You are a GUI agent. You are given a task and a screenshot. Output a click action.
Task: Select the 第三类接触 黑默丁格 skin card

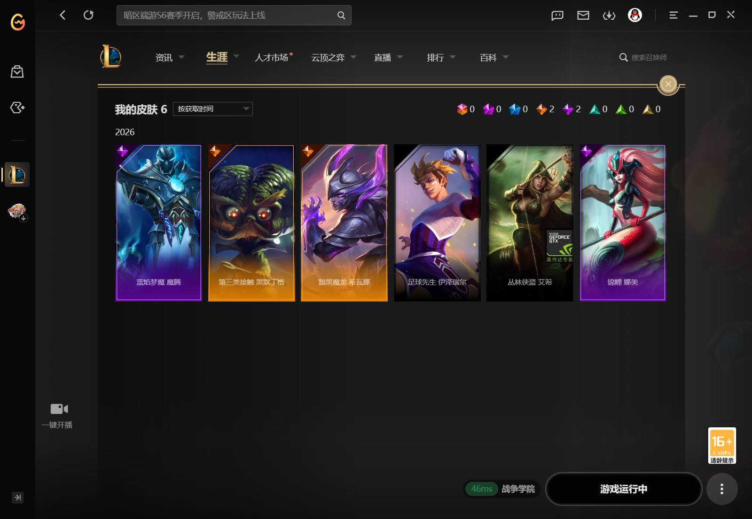(x=251, y=223)
